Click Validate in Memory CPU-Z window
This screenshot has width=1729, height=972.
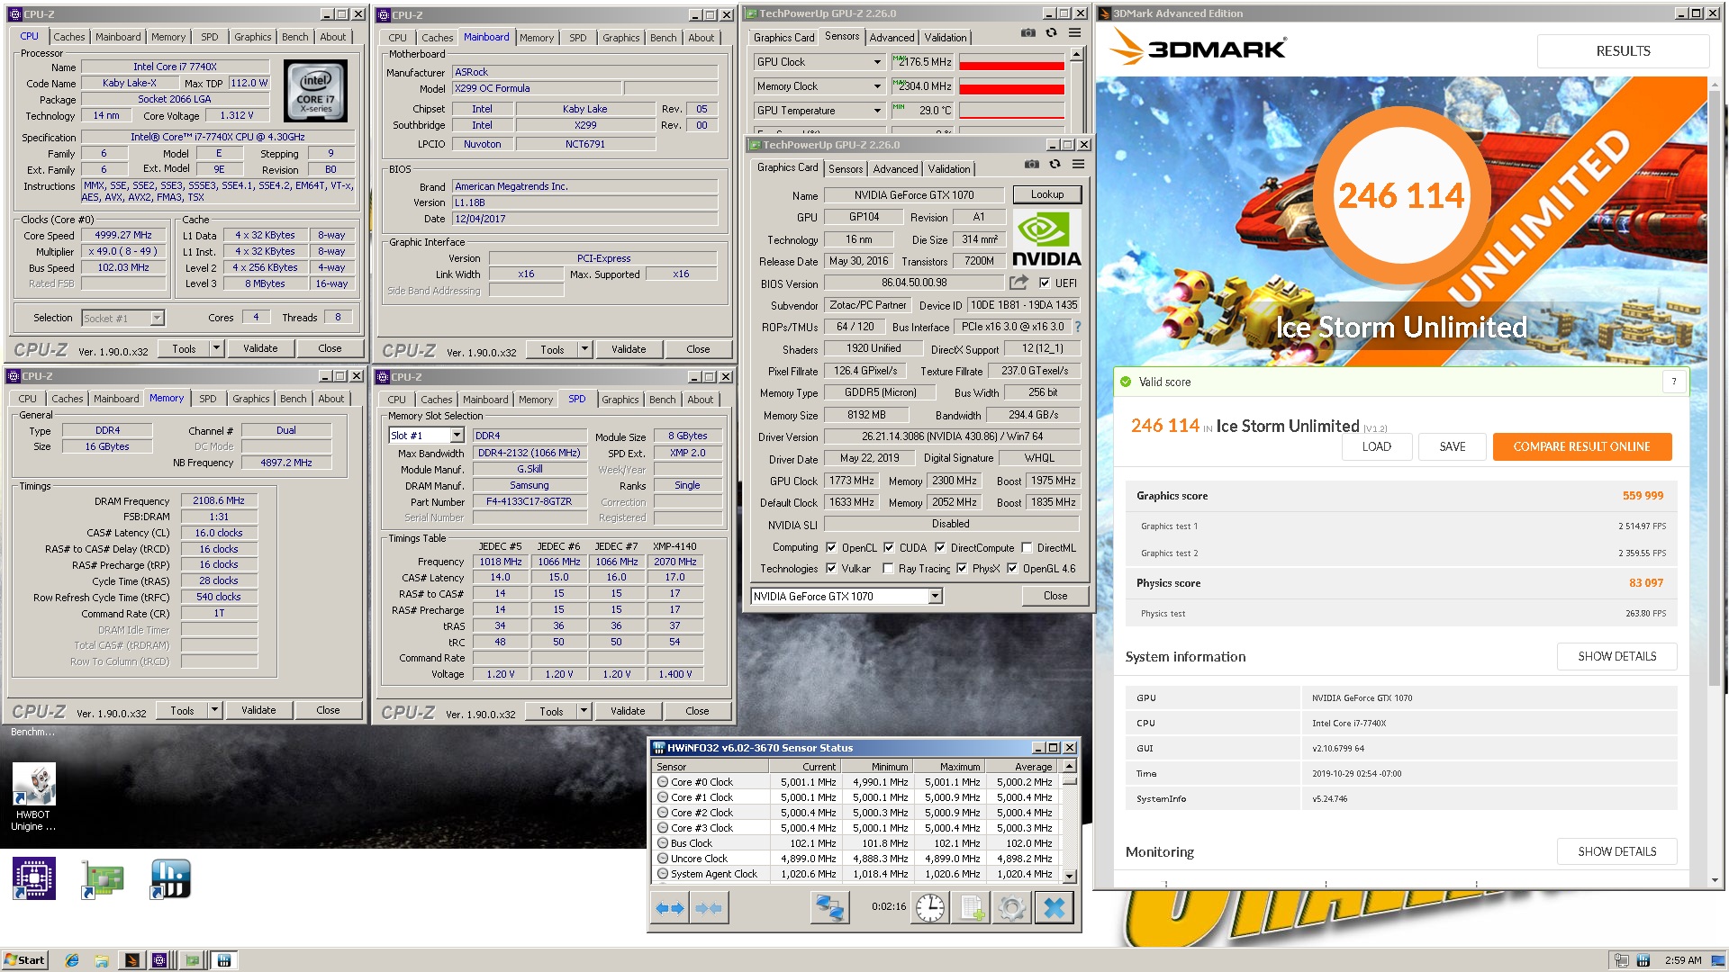[258, 710]
